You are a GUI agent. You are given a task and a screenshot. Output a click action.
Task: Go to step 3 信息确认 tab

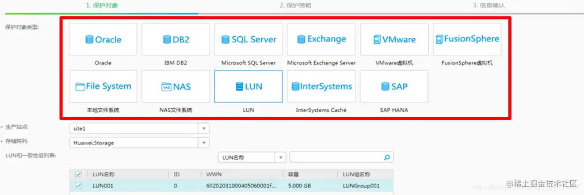point(489,6)
